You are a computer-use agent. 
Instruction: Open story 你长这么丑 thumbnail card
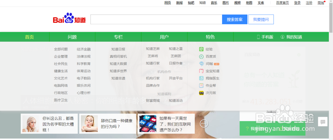click(49, 124)
